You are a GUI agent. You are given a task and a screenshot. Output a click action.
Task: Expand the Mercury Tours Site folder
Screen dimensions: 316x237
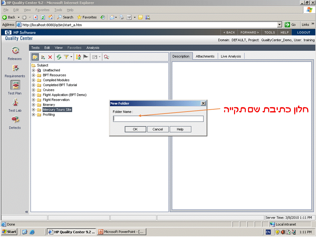(x=34, y=110)
